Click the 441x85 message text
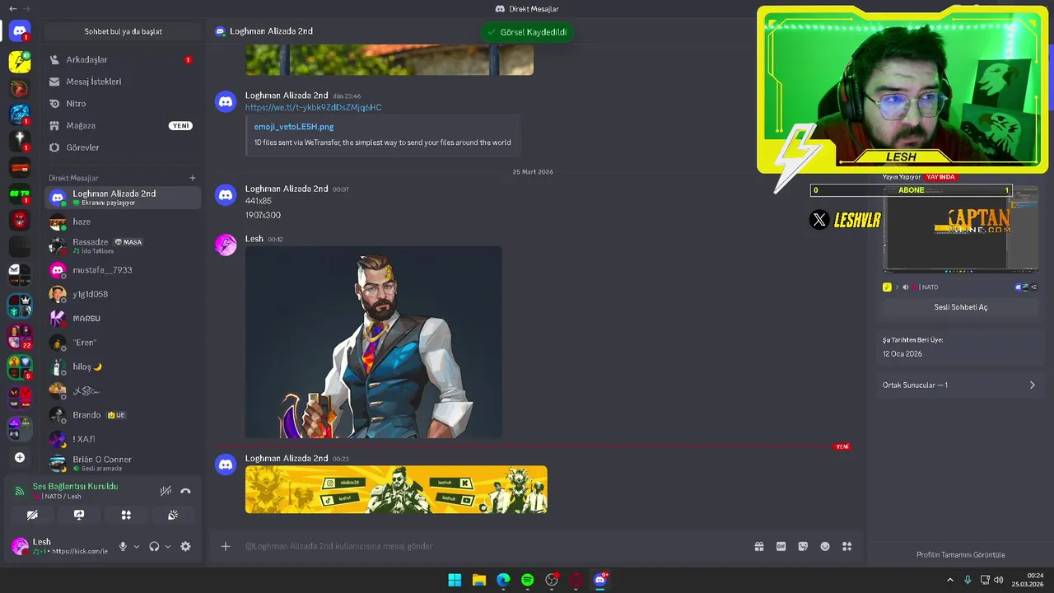This screenshot has width=1054, height=593. [259, 201]
